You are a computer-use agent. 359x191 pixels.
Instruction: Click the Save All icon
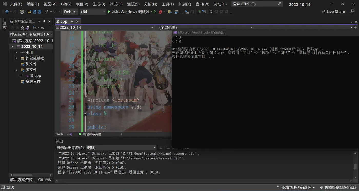[x=39, y=12]
